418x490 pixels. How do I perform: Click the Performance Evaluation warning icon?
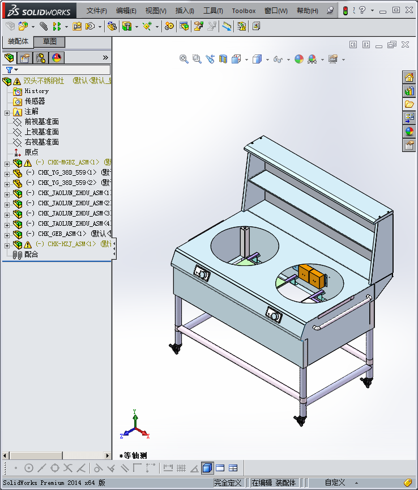point(241,26)
